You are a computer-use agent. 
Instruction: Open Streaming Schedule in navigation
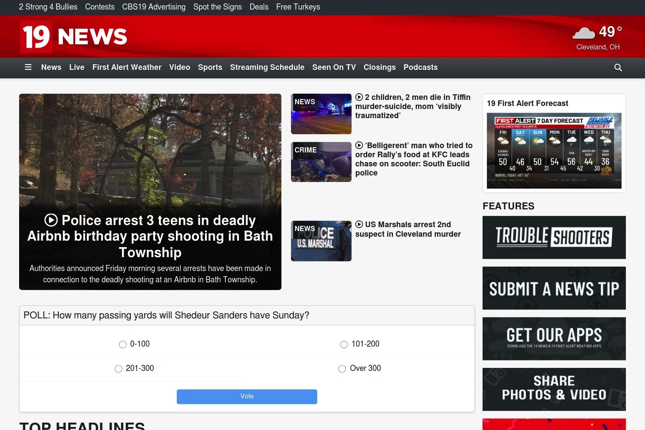click(x=267, y=67)
